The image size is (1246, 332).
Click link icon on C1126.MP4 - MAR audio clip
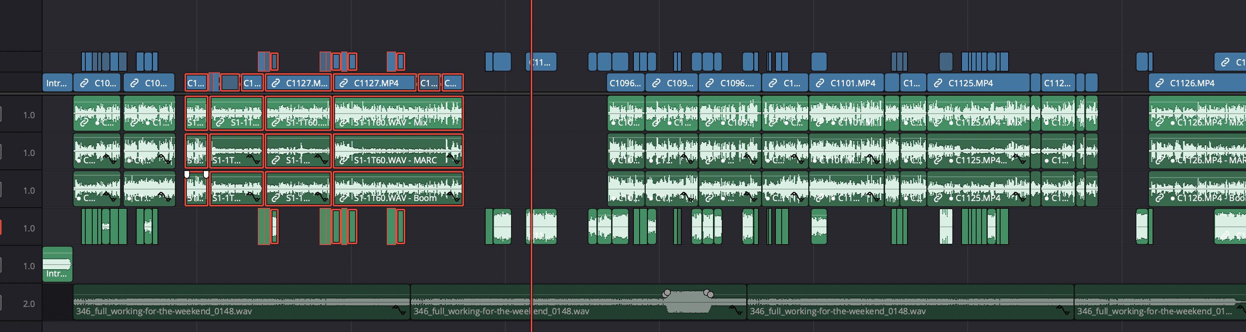[x=1160, y=160]
